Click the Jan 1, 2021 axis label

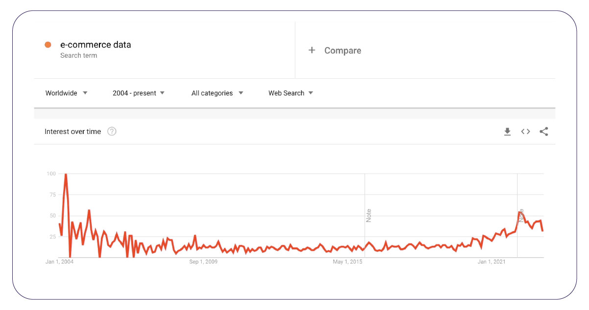coord(492,262)
